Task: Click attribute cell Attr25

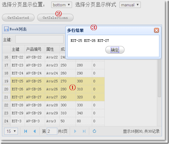Action: point(52,81)
